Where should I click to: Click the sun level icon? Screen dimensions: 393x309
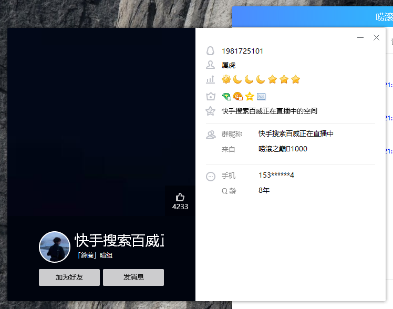click(226, 79)
